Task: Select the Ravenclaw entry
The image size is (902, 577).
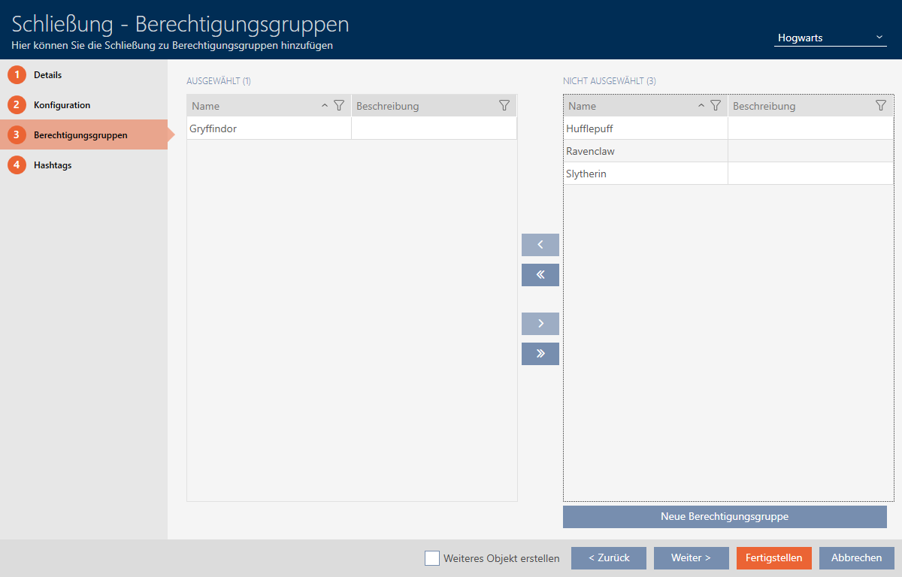Action: click(x=645, y=151)
